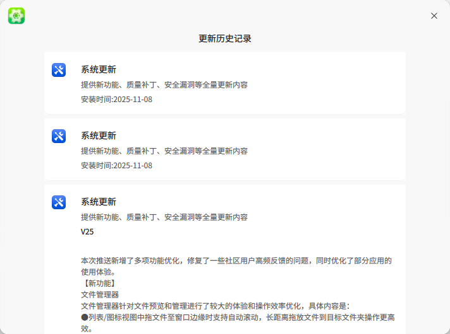450x334 pixels.
Task: Close the update history window
Action: (x=434, y=16)
